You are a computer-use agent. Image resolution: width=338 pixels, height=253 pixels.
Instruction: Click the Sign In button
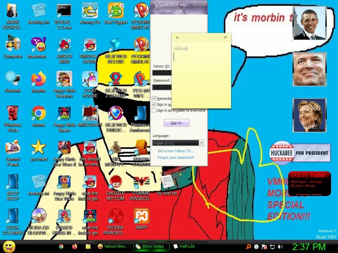pyautogui.click(x=176, y=123)
